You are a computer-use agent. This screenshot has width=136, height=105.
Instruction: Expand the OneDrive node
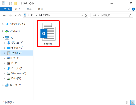3,31
